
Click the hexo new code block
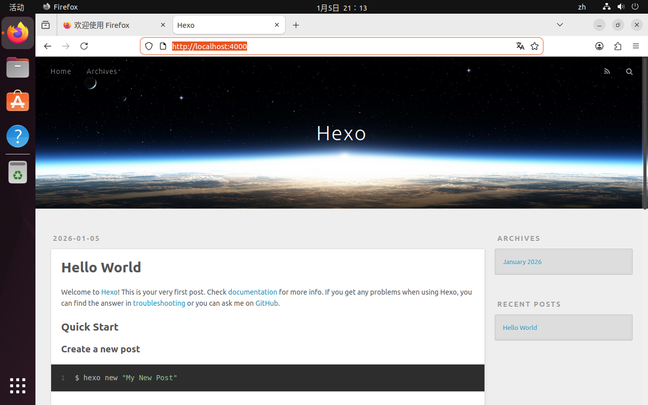click(268, 378)
